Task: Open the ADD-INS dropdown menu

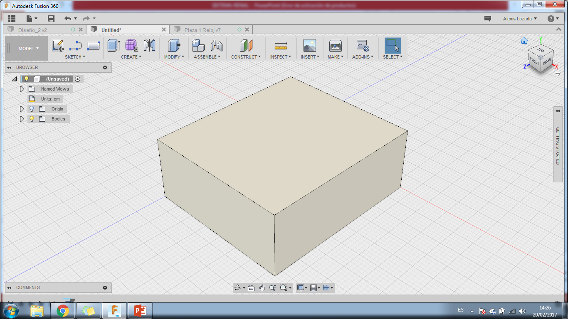Action: click(363, 57)
